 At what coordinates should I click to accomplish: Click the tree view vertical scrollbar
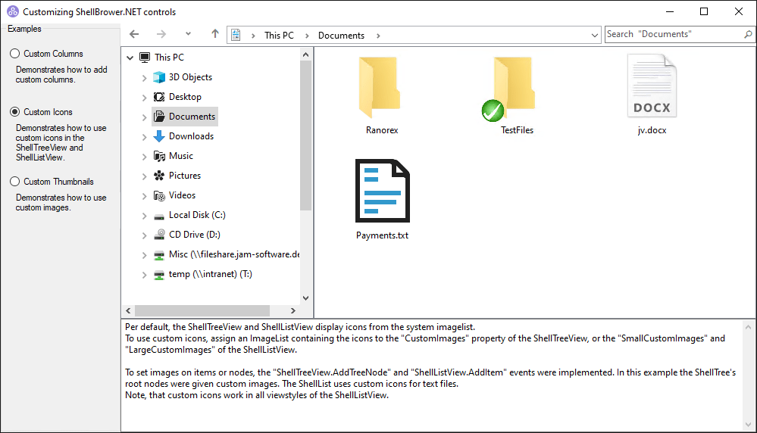point(305,136)
